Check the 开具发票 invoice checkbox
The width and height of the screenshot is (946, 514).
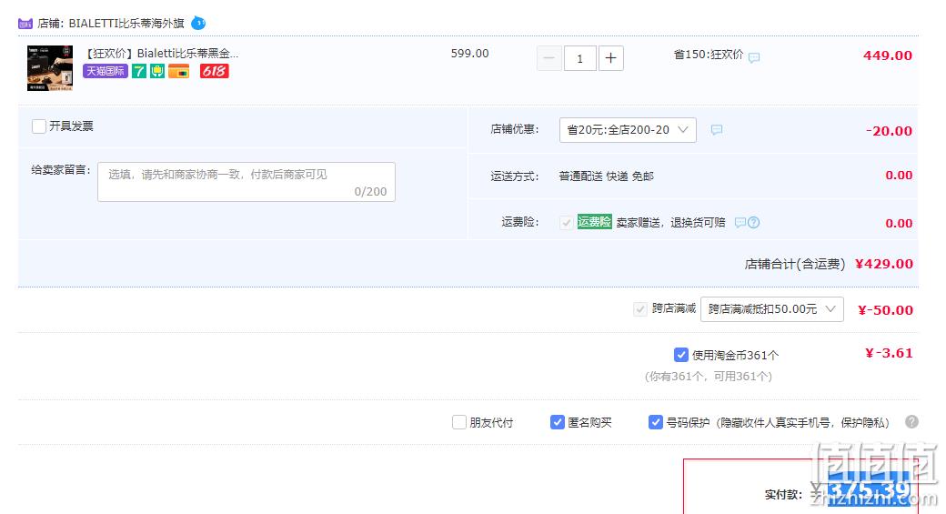[x=39, y=126]
